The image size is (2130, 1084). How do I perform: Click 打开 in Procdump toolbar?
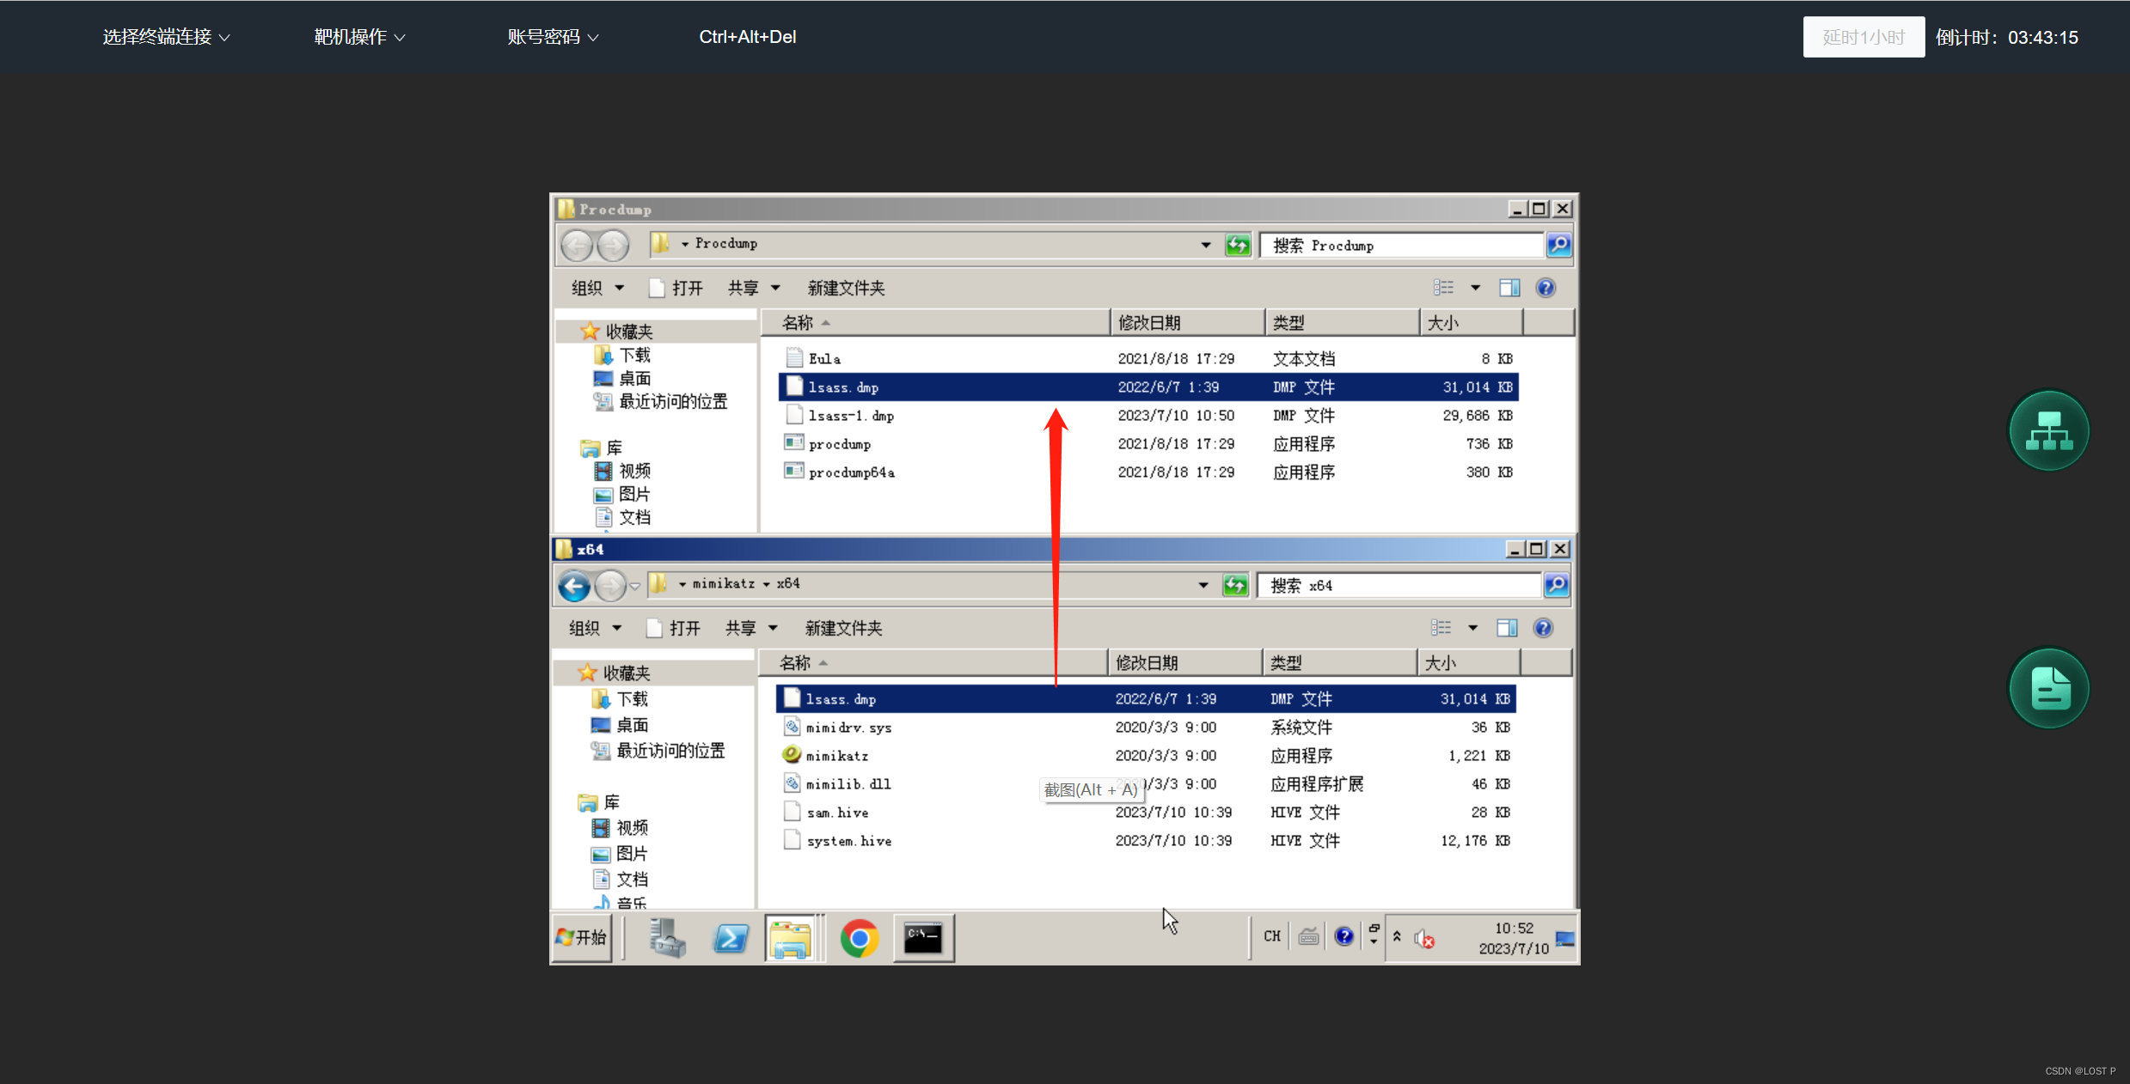pos(676,288)
